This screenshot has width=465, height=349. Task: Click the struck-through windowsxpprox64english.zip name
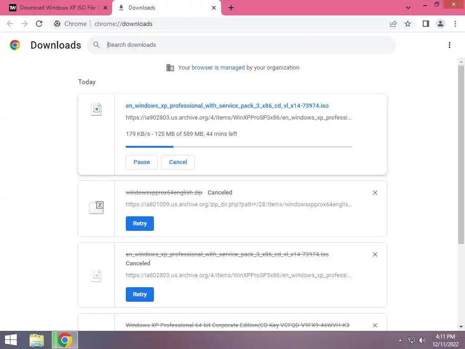[164, 193]
